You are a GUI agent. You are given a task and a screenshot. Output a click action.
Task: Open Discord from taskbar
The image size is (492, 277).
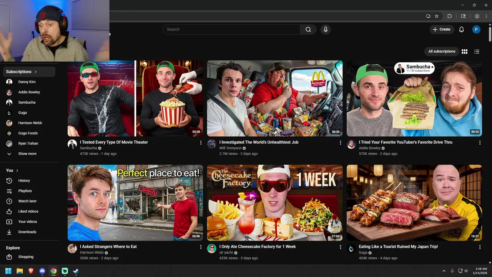click(42, 271)
